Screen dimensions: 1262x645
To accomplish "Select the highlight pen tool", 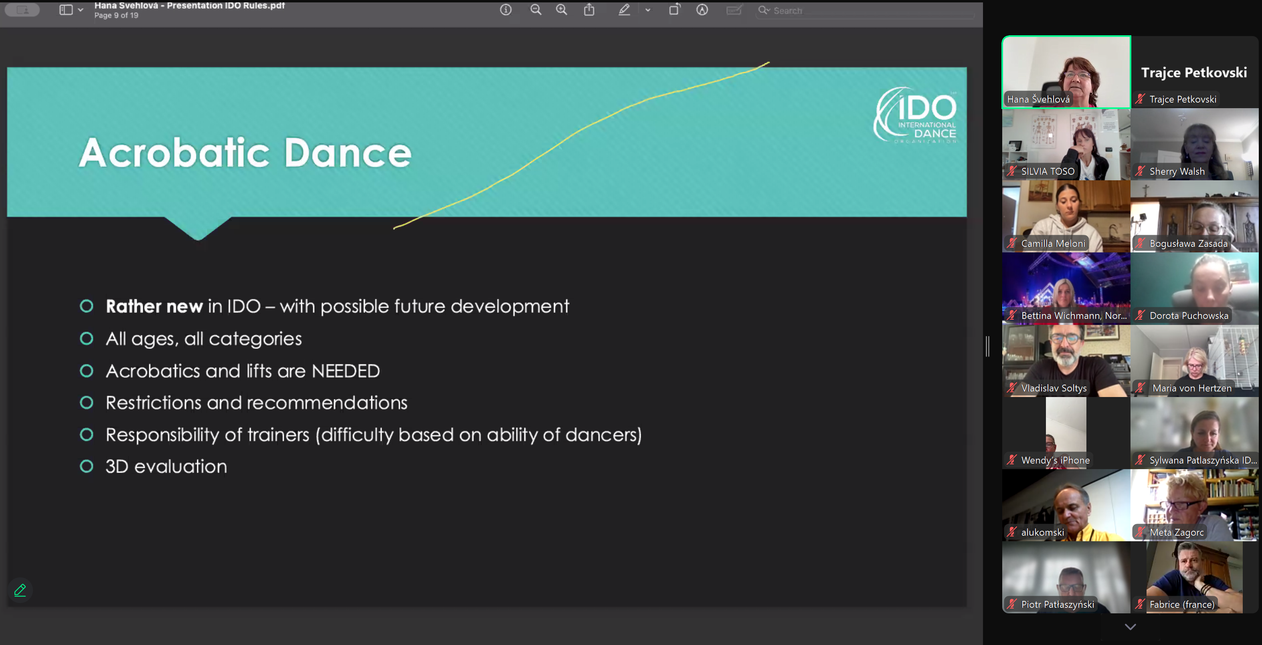I will click(624, 10).
